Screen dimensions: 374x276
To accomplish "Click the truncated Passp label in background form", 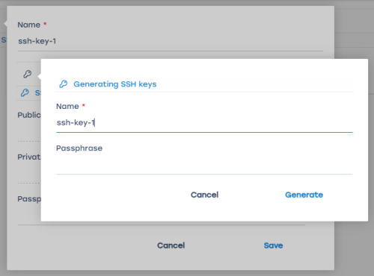I will [x=29, y=199].
